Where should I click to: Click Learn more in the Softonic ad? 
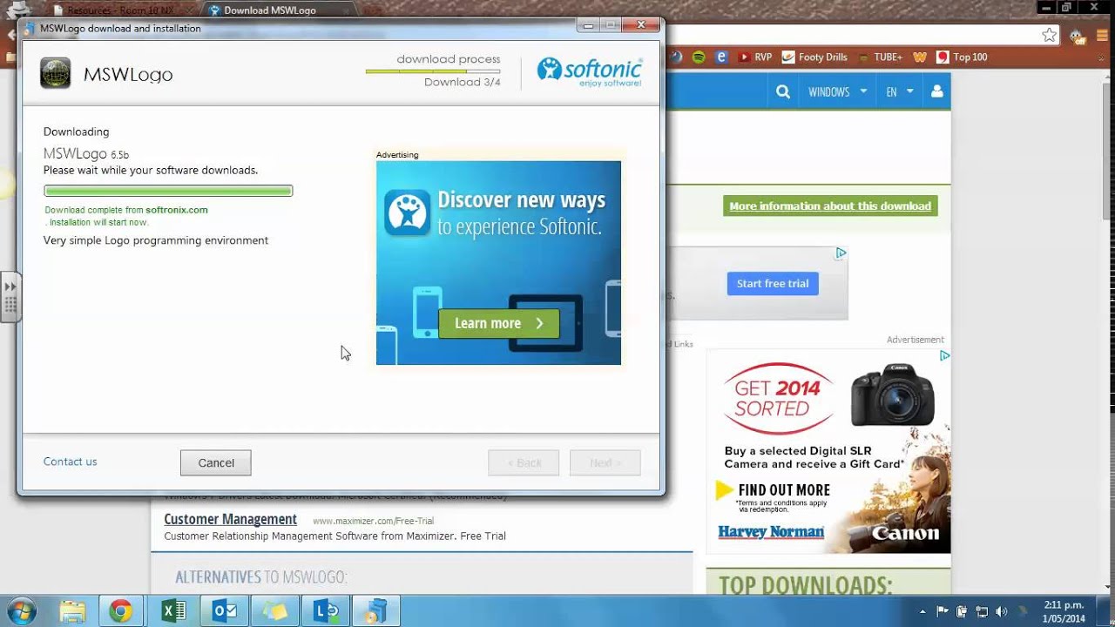(499, 323)
